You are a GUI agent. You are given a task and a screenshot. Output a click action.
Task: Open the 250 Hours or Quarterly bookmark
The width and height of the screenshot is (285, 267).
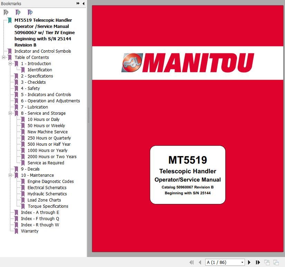coord(49,138)
